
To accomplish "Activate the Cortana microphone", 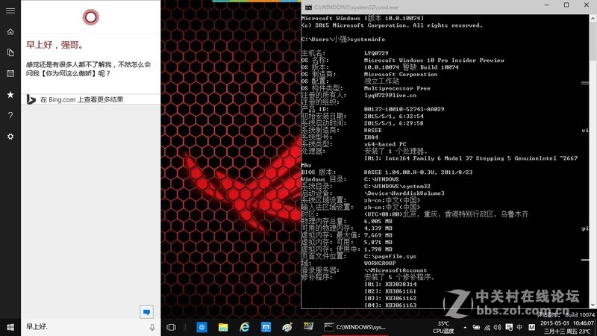I will (152, 327).
